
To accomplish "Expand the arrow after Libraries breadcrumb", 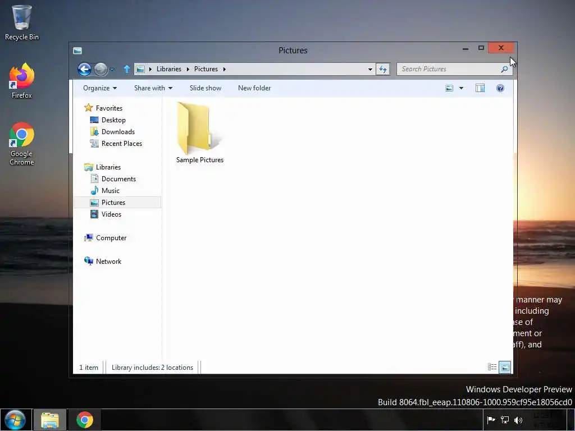I will point(188,69).
